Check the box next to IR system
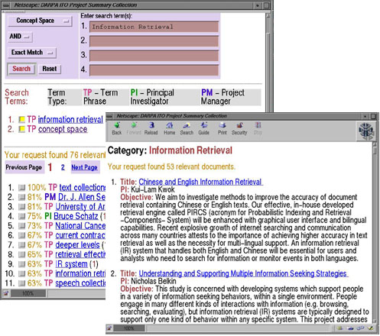This screenshot has width=380, height=336. pos(22,264)
